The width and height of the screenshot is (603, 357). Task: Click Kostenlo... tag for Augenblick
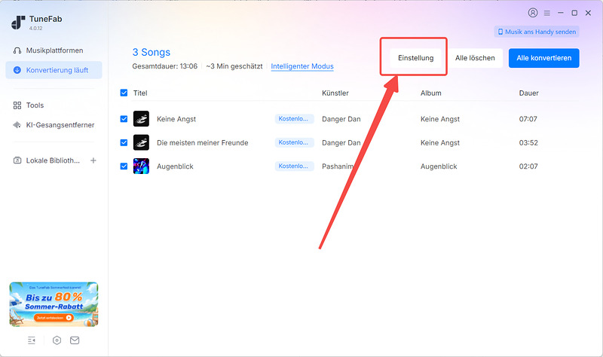[294, 166]
